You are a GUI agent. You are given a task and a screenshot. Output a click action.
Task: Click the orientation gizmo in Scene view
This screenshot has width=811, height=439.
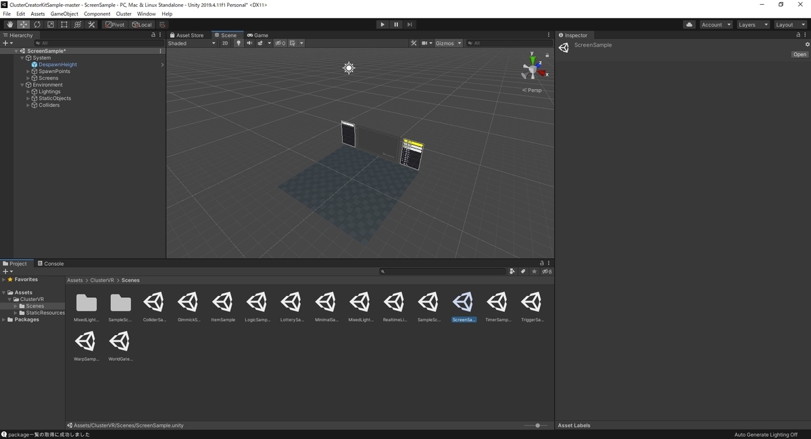533,69
